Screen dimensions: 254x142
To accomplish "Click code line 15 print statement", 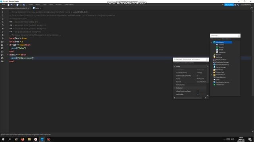I will [x=23, y=58].
